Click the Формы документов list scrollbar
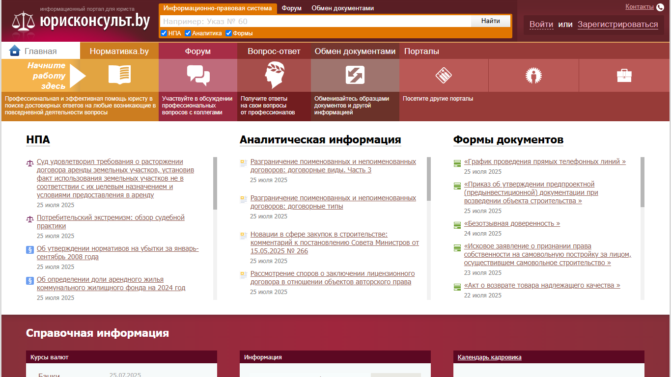Viewport: 671px width, 377px height. click(643, 182)
